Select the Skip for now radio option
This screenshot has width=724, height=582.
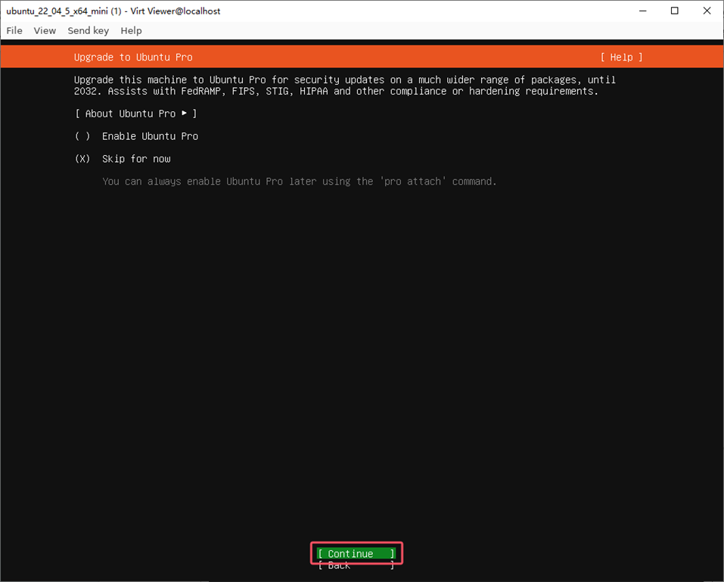pyautogui.click(x=123, y=159)
